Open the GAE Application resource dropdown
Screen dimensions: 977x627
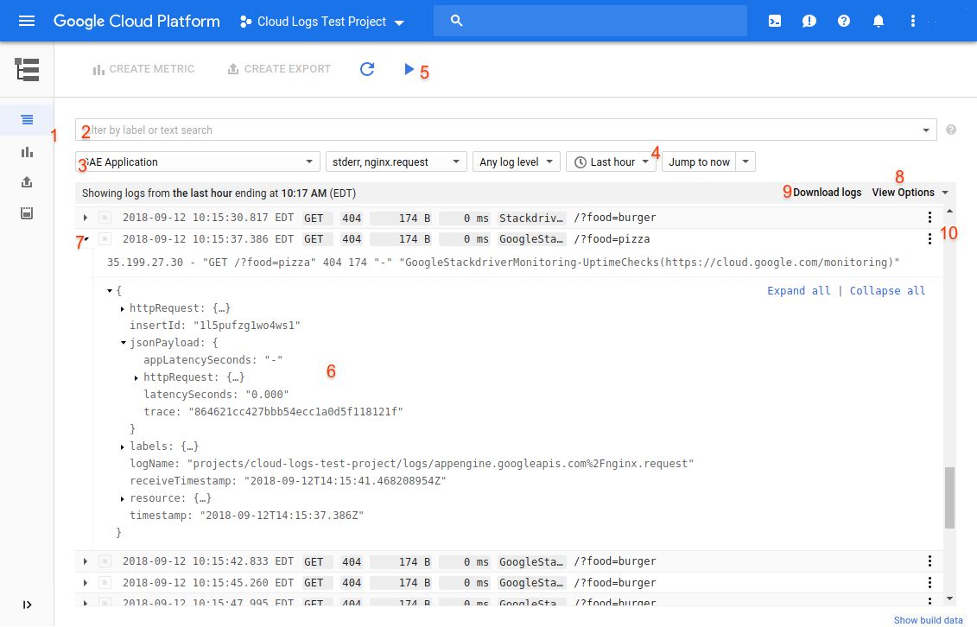[196, 161]
